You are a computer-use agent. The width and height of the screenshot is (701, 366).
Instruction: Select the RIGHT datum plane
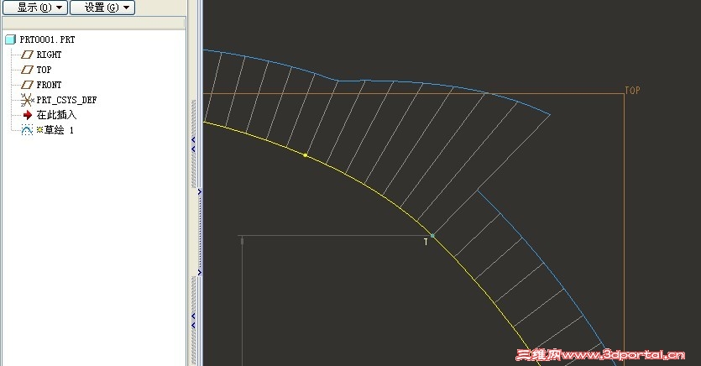point(49,55)
